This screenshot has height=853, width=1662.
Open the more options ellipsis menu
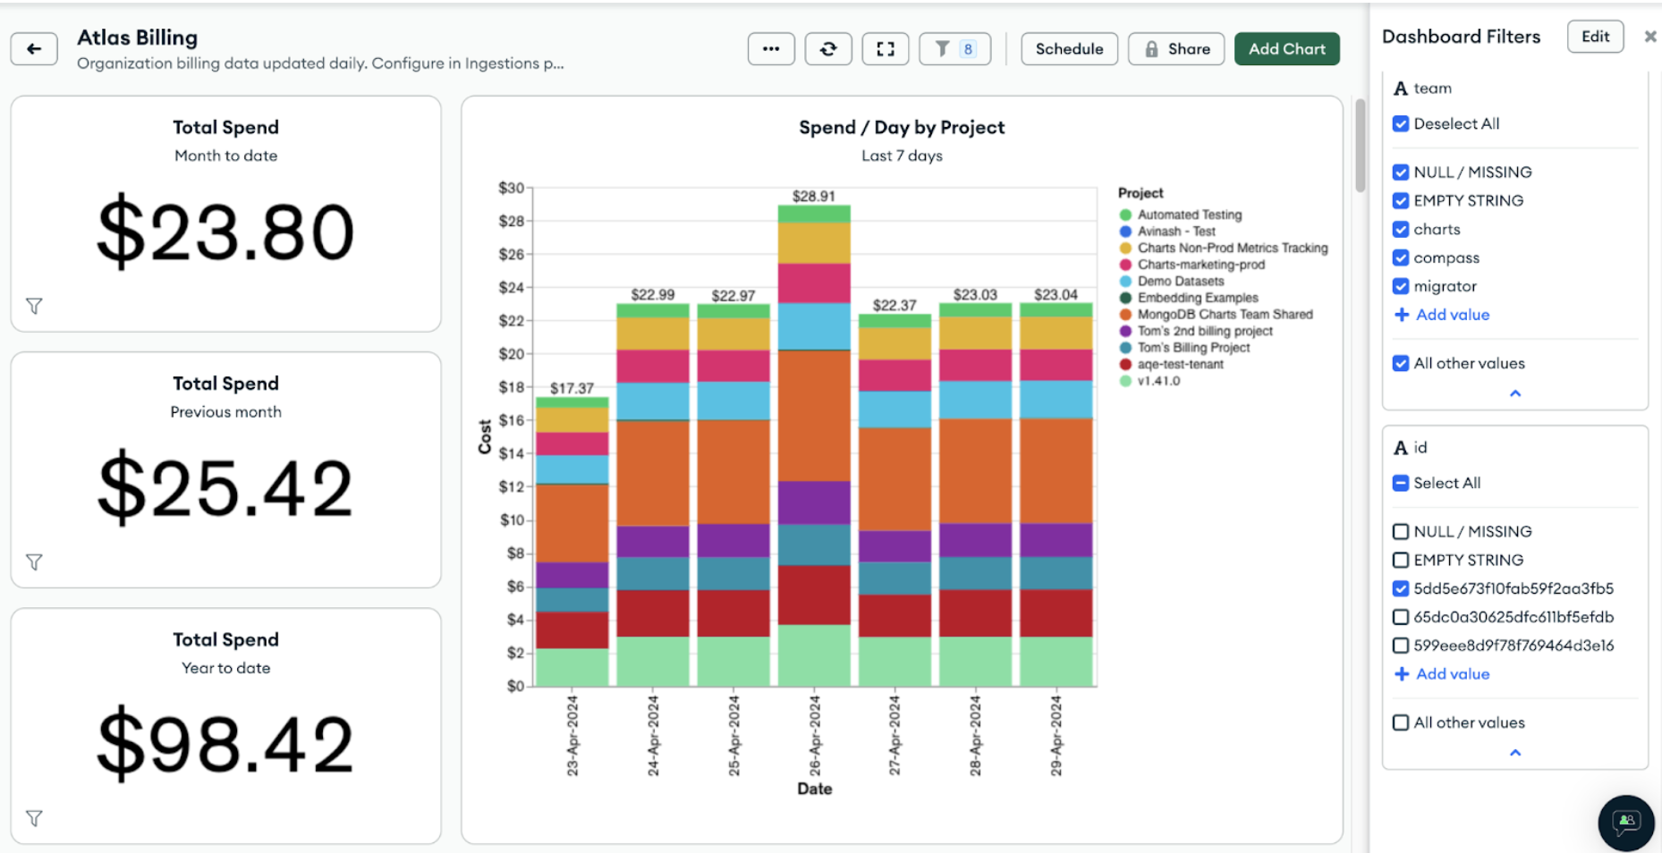point(770,49)
